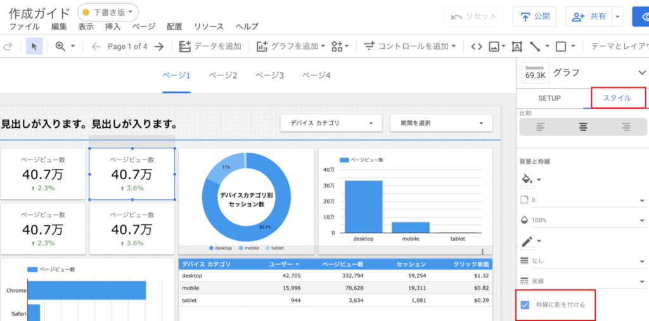Image resolution: width=649 pixels, height=321 pixels.
Task: Click the データを追加 button
Action: pyautogui.click(x=210, y=47)
